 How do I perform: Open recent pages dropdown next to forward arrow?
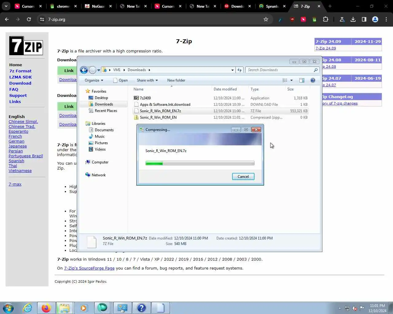pos(99,70)
